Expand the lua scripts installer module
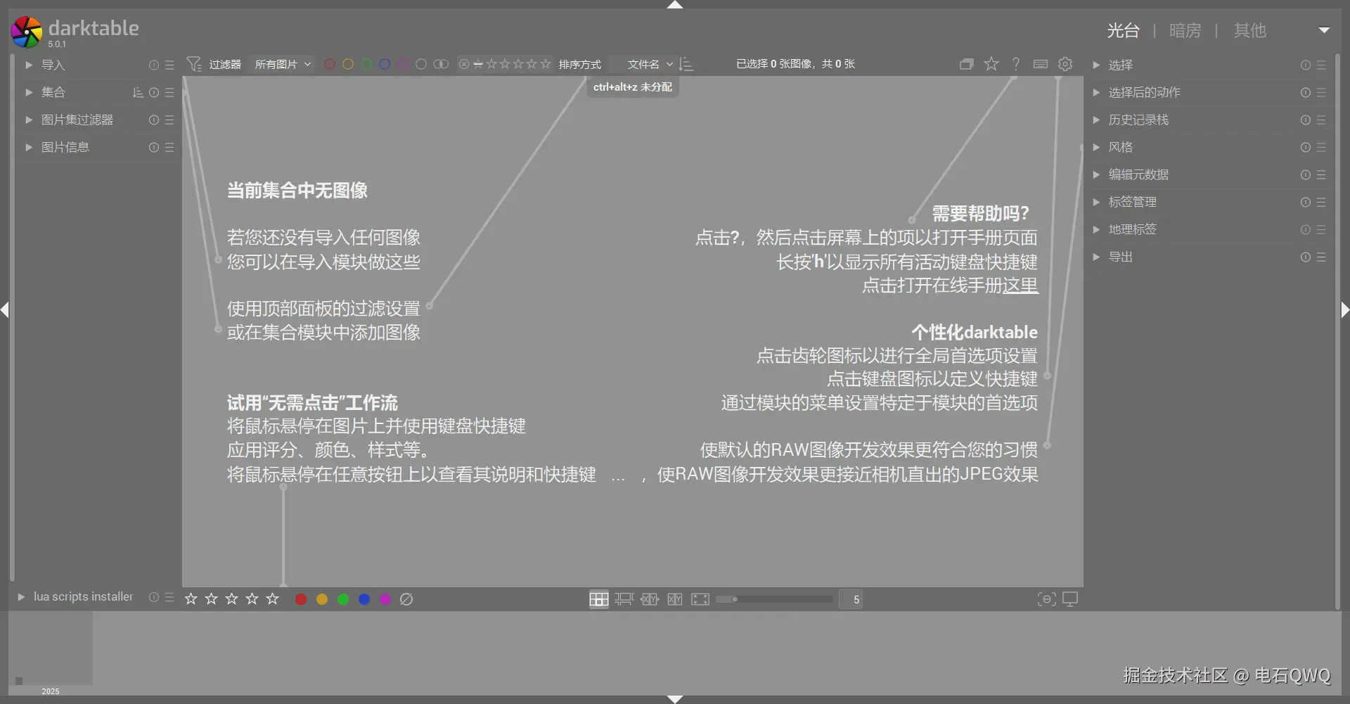The height and width of the screenshot is (704, 1350). coord(21,596)
